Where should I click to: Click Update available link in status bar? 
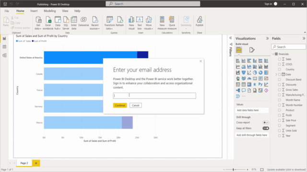286,170
